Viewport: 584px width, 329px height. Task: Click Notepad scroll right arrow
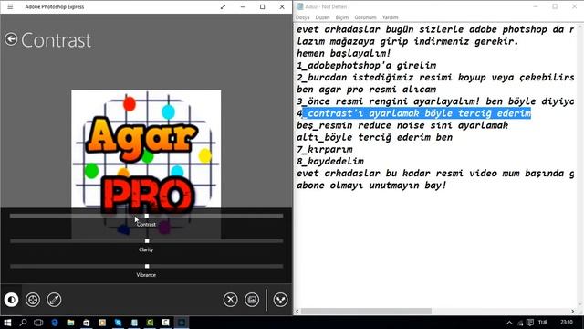click(x=573, y=311)
